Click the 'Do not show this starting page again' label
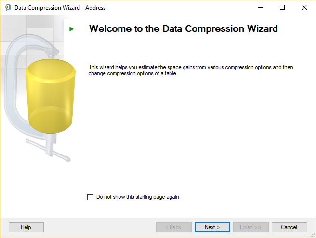Image resolution: width=316 pixels, height=238 pixels. click(138, 197)
